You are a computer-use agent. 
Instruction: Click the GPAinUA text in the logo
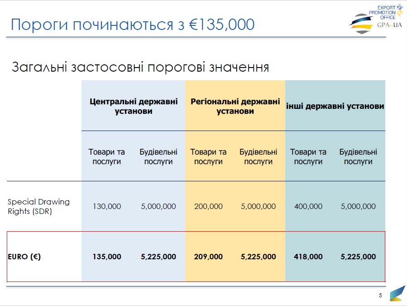pyautogui.click(x=389, y=25)
